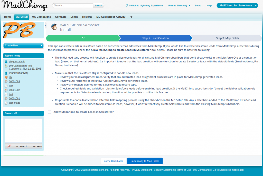Click the orange pb account icon
Screen dimensions: 263x176
click(6, 77)
